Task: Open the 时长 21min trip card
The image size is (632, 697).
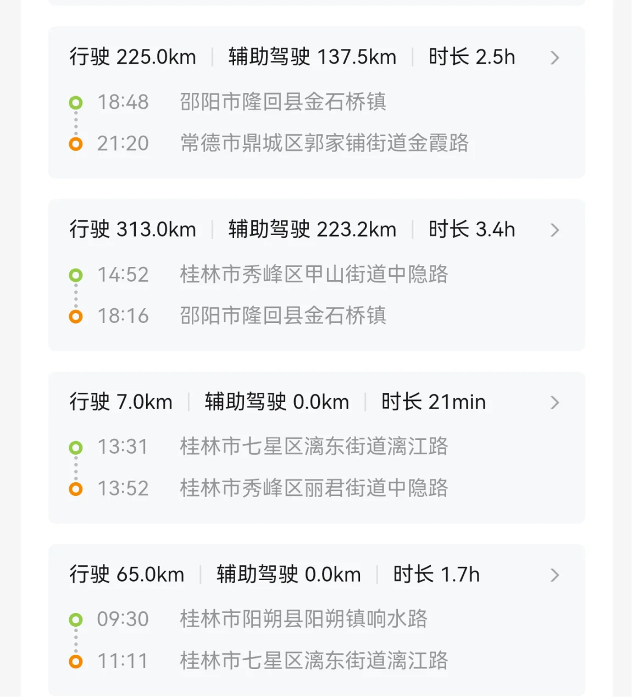Action: 433,402
